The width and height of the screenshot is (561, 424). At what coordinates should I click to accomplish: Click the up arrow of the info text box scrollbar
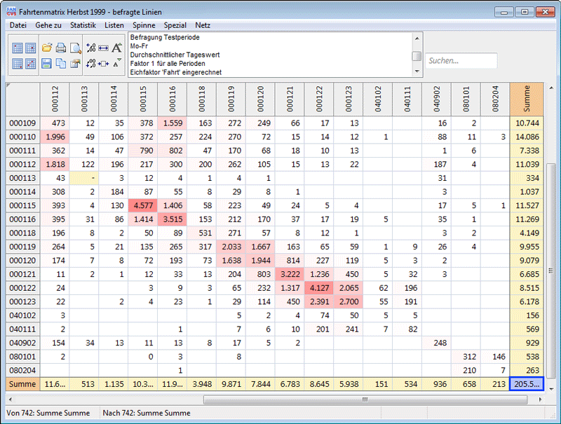417,38
